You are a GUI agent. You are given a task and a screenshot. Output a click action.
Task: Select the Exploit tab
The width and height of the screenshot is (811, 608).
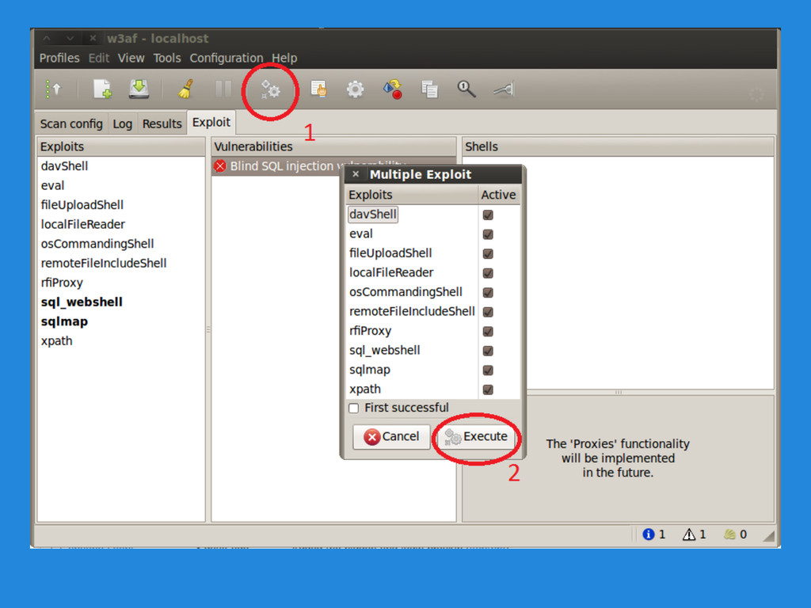click(x=211, y=123)
